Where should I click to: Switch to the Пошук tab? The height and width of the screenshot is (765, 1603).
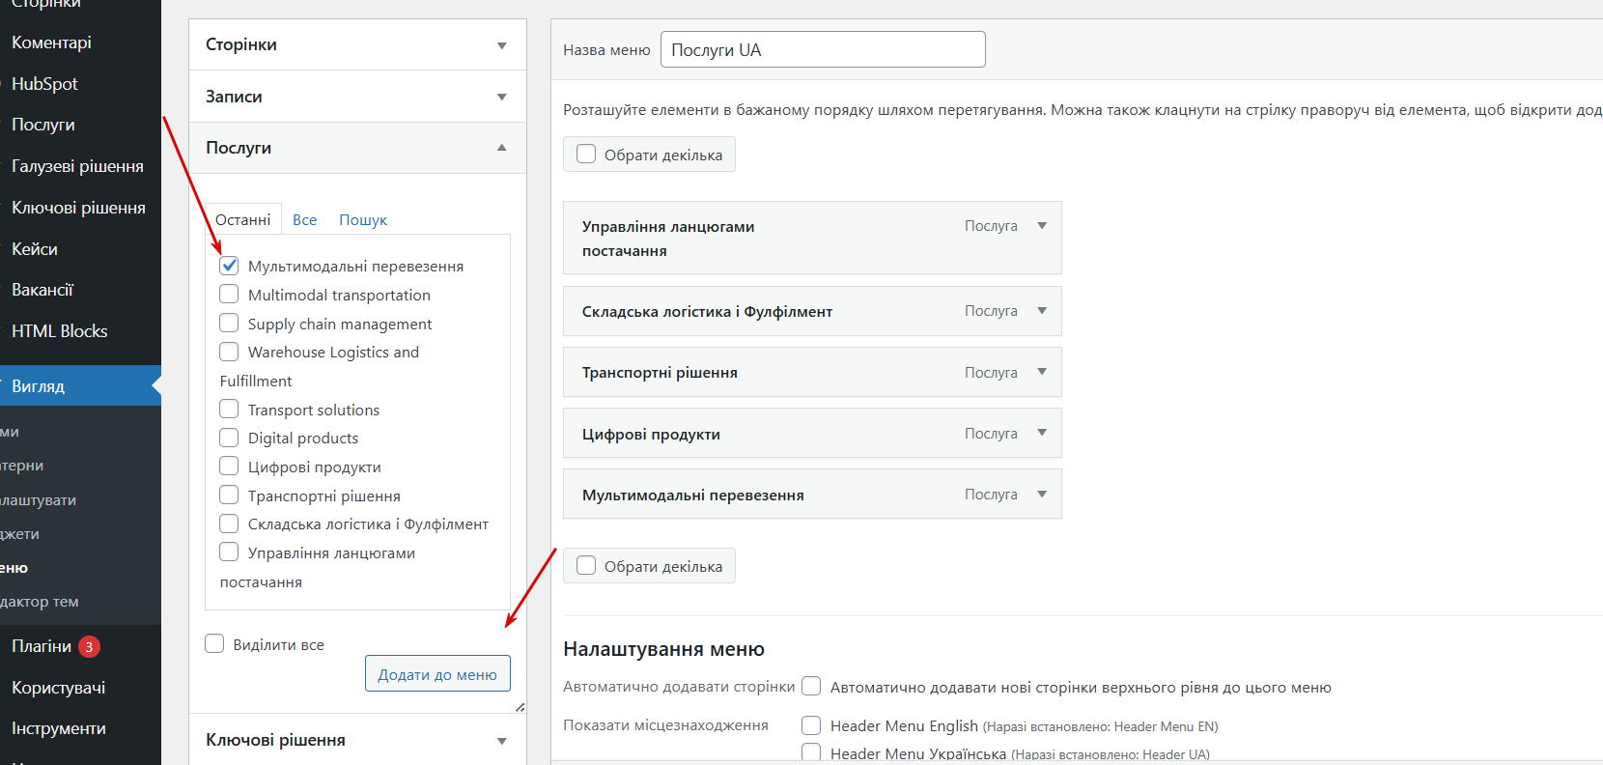(362, 220)
